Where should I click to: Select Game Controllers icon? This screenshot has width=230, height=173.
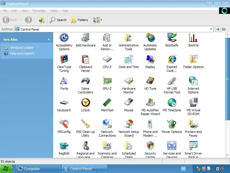(x=85, y=81)
